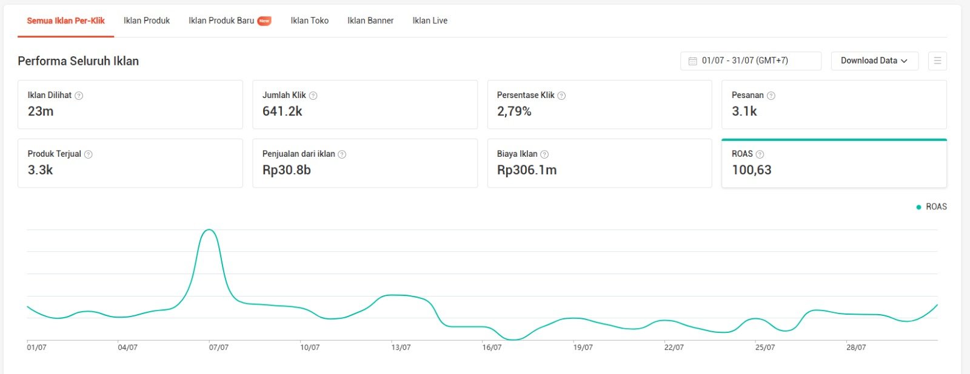The width and height of the screenshot is (970, 374).
Task: Click help icon next to Iklan Dilihat
Action: click(79, 96)
